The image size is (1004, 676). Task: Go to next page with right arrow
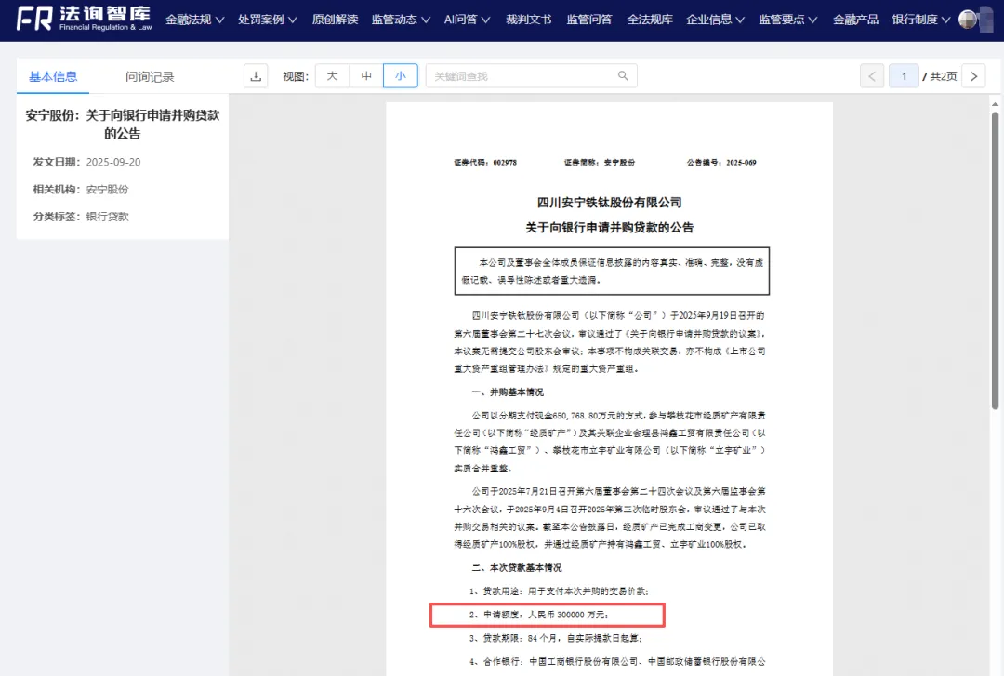[x=973, y=75]
